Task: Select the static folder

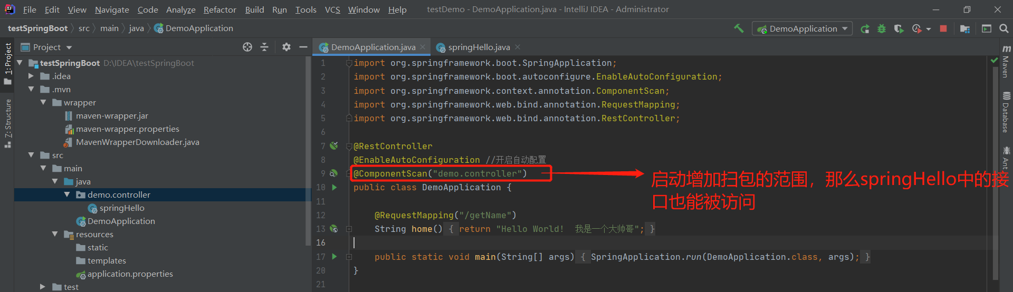Action: click(98, 247)
